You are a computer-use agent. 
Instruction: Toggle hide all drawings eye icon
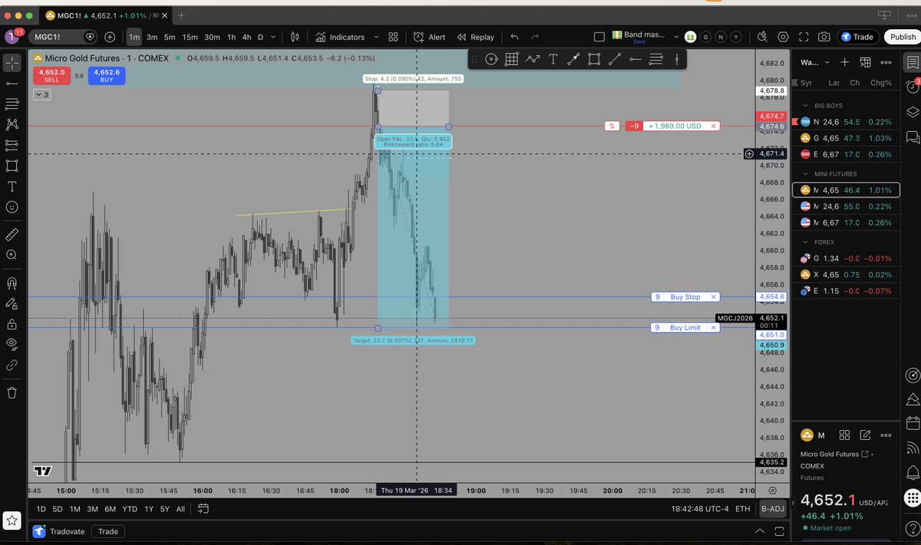pyautogui.click(x=12, y=345)
